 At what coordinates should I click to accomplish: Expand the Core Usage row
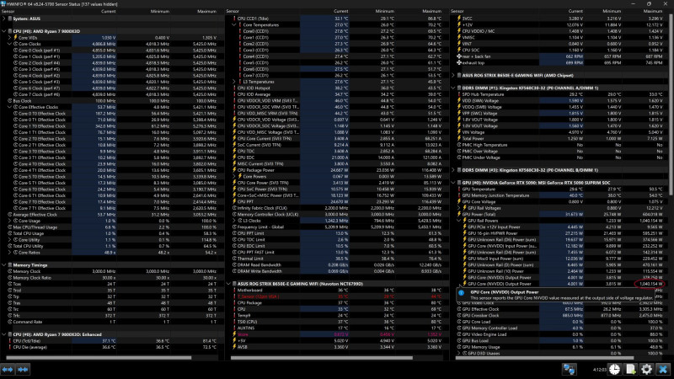9,221
